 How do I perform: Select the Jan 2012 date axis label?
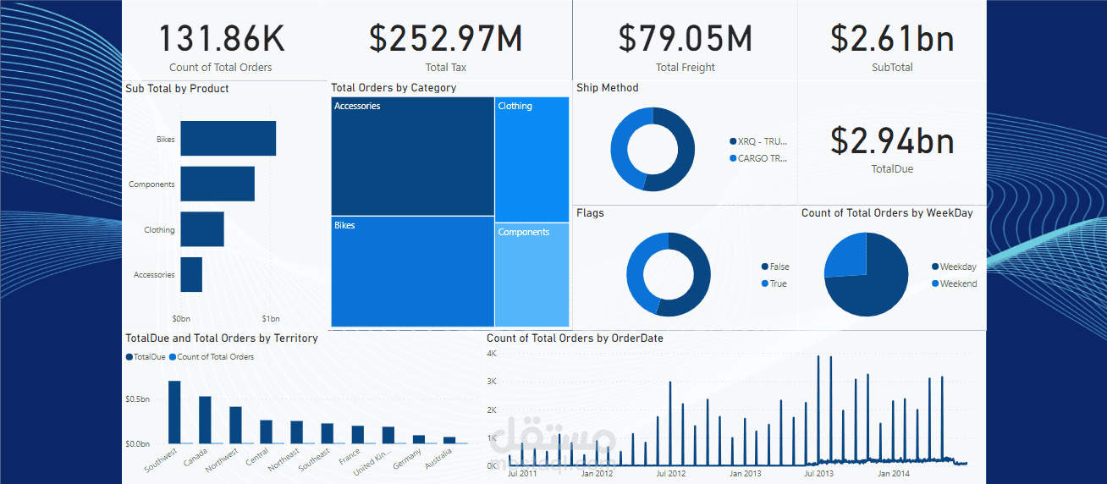coord(598,474)
